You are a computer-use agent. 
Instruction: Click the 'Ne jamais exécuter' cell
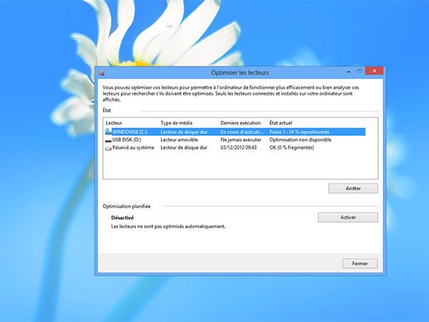coord(241,140)
